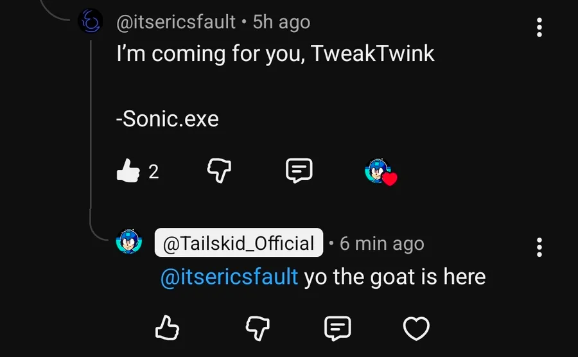This screenshot has width=578, height=357.
Task: Open three-dot menu on Tailskid_Official reply
Action: pos(539,247)
